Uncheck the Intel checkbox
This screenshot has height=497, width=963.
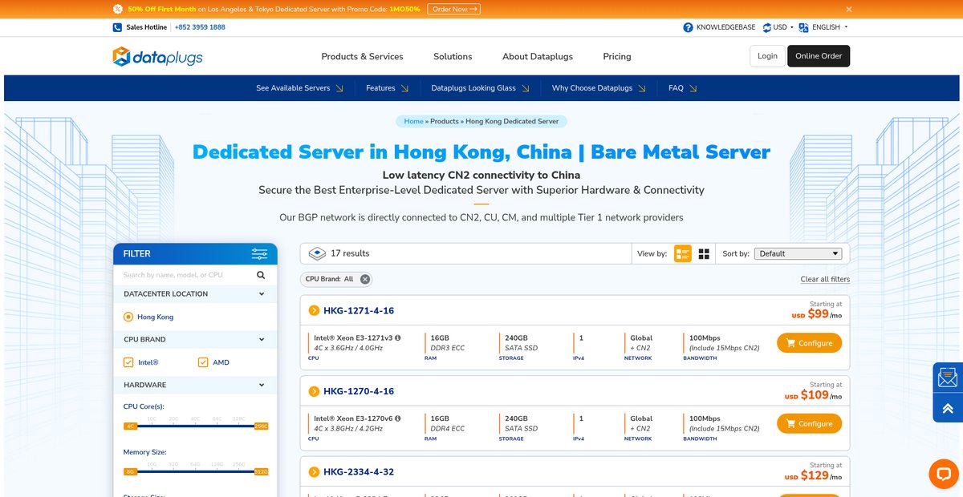(x=128, y=362)
